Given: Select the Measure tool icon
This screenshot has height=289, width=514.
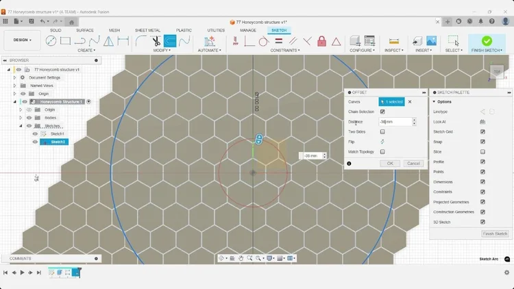Looking at the screenshot, I should tap(393, 41).
